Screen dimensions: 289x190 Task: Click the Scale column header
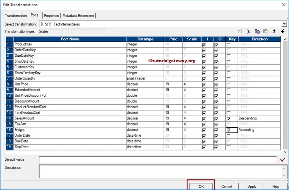192,39
